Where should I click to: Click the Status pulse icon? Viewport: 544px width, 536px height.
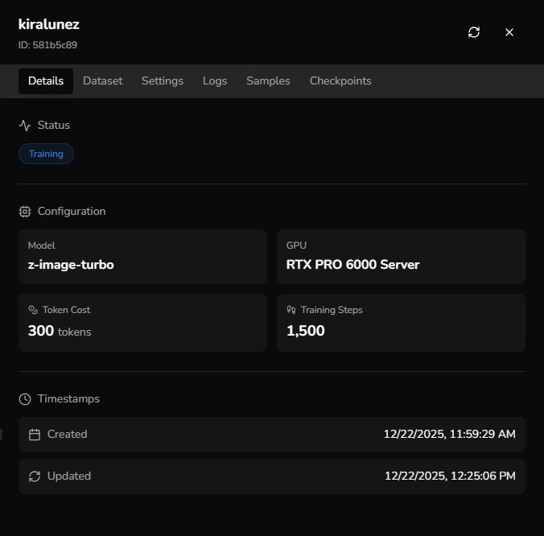[x=25, y=126]
